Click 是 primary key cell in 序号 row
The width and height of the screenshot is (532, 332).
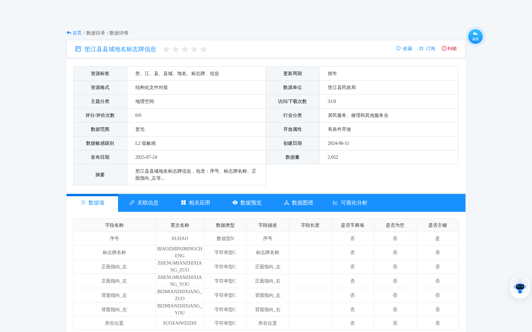tap(438, 238)
